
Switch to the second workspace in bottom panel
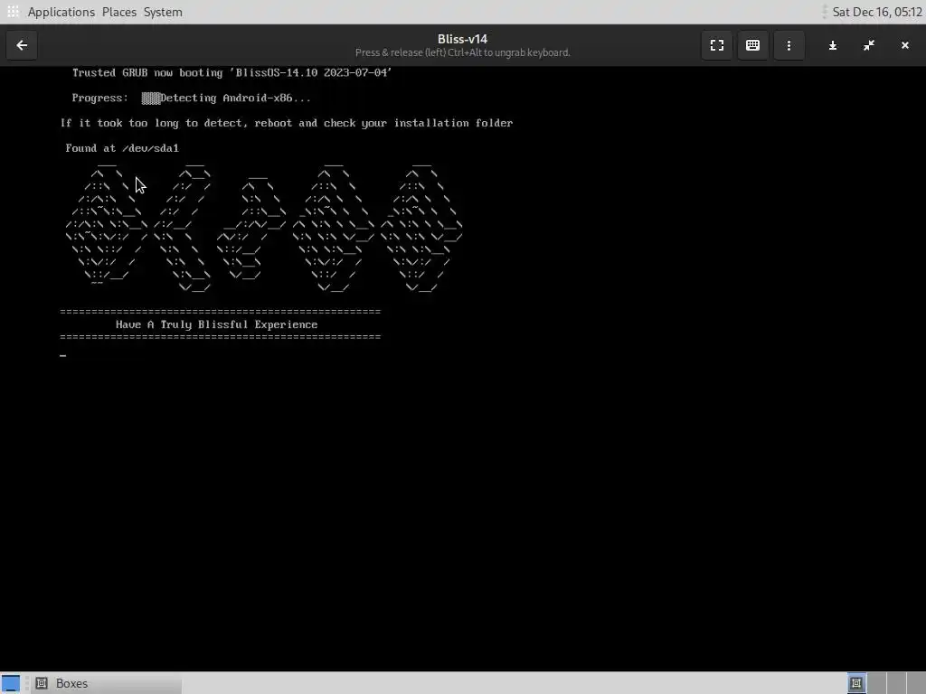click(x=876, y=683)
